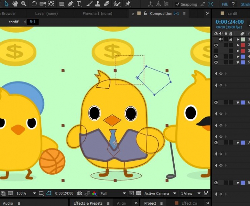The image size is (250, 206).
Task: Click the Always Preview This View icon
Action: (x=3, y=193)
